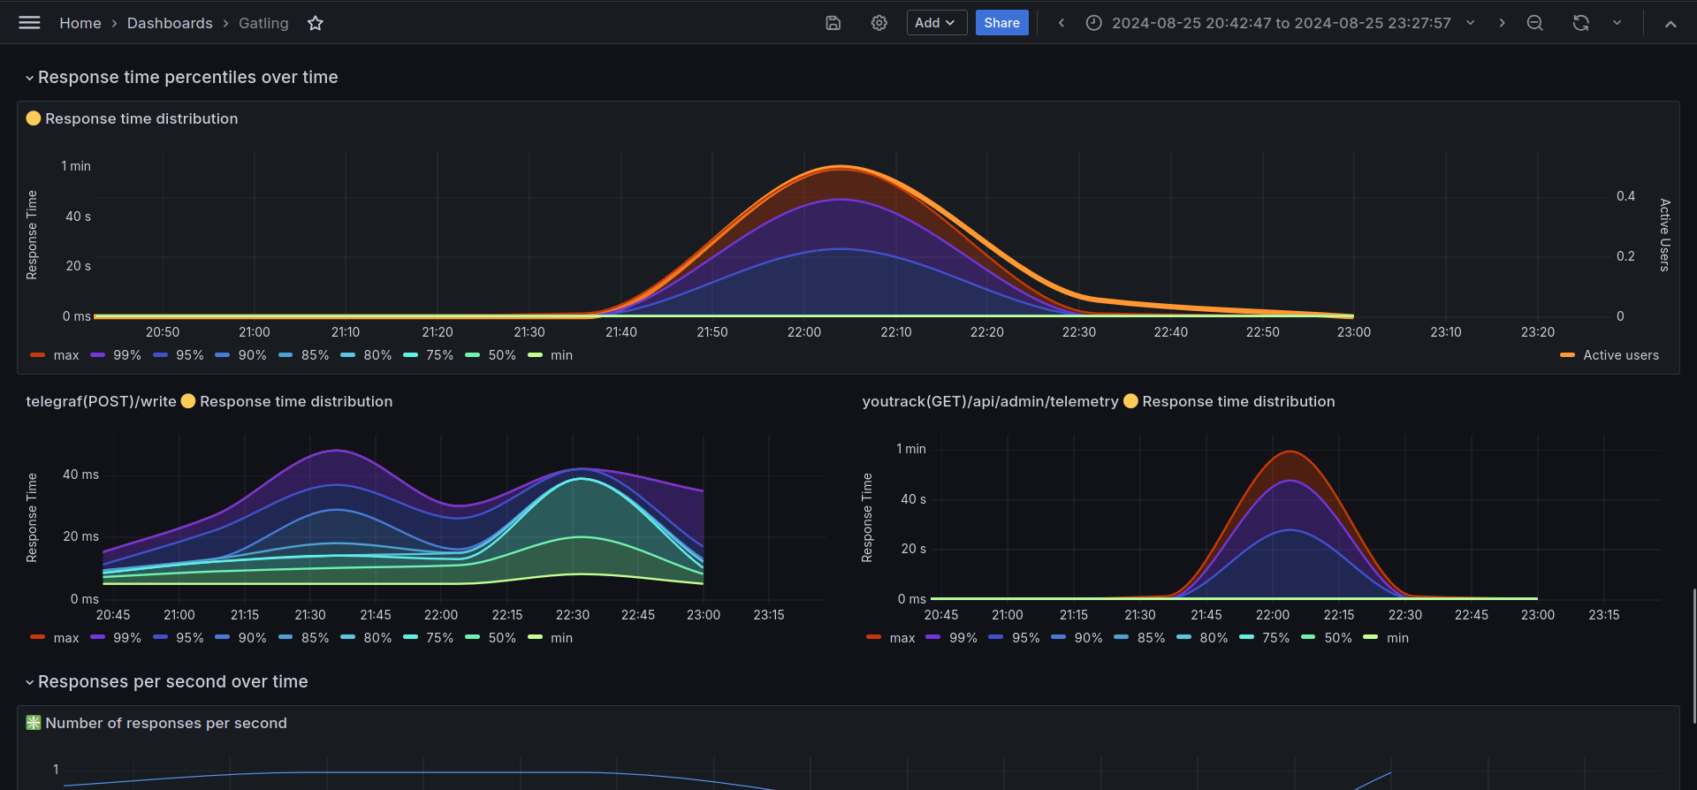Refresh the dashboard
The height and width of the screenshot is (790, 1697).
(x=1580, y=23)
